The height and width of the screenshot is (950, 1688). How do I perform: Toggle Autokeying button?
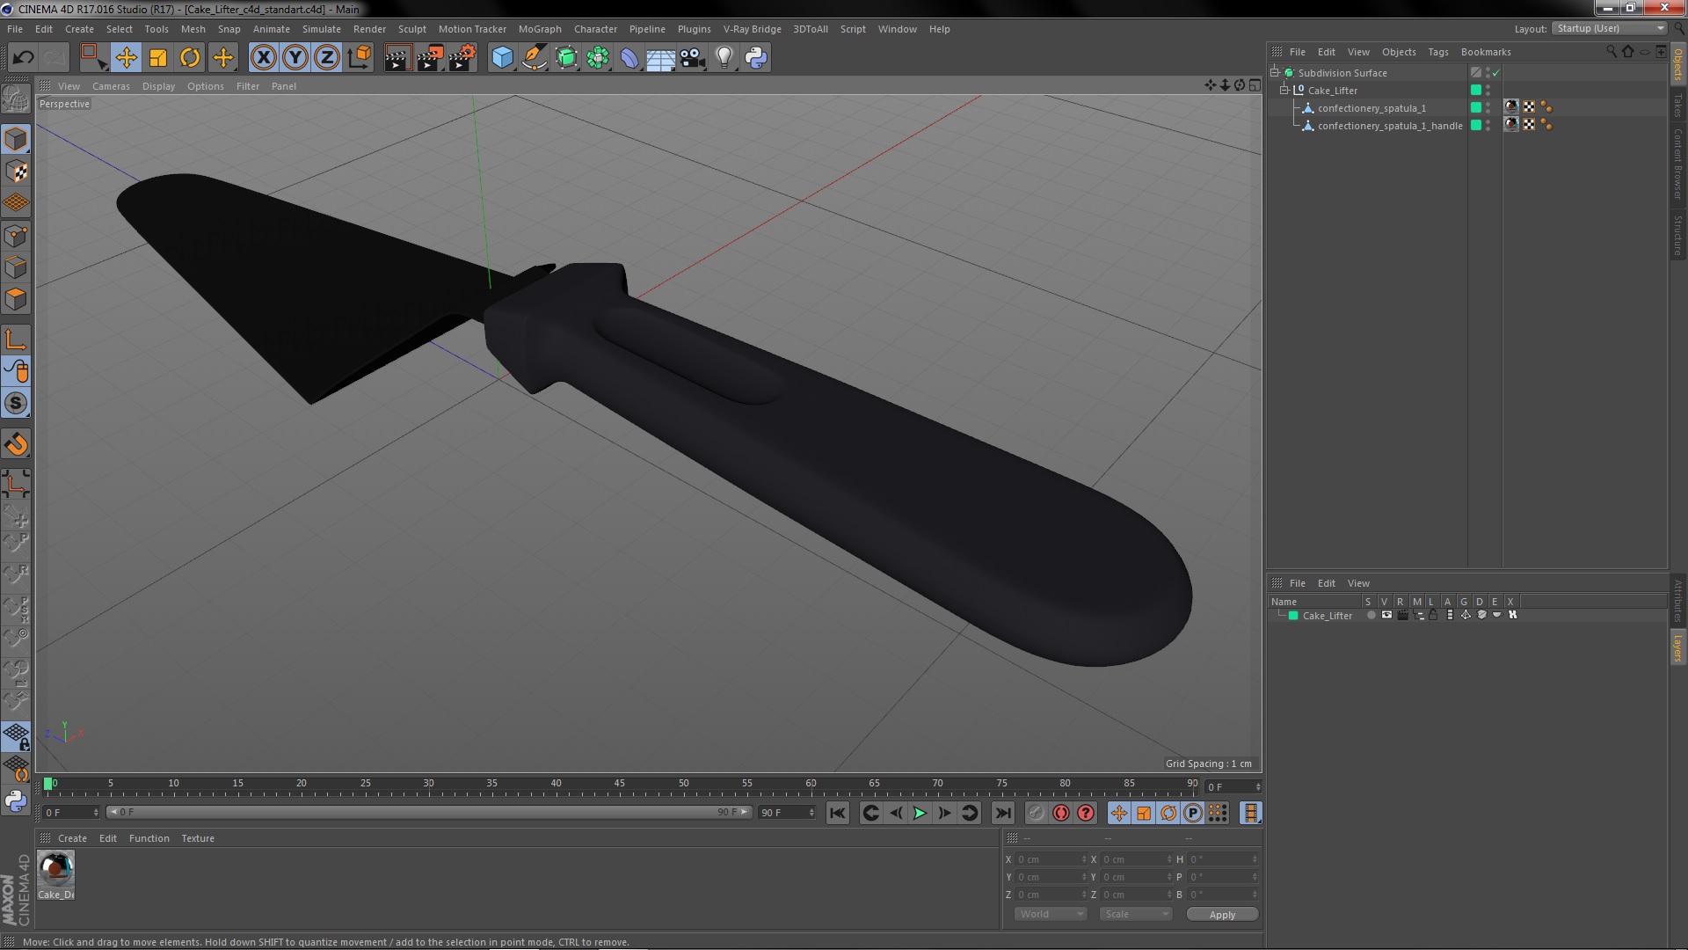[x=1061, y=813]
